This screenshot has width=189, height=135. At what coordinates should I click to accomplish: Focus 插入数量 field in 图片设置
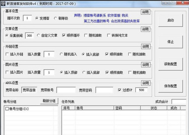(49, 73)
